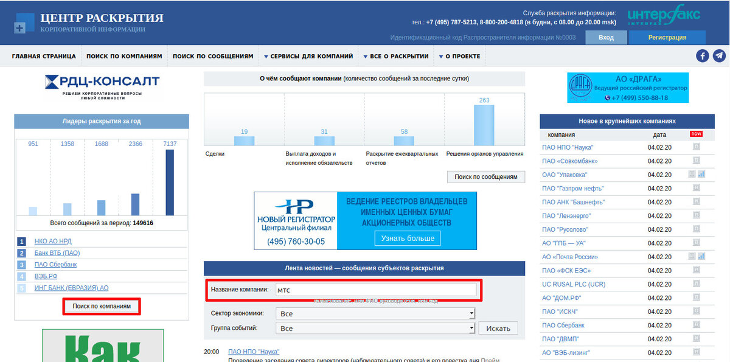Click the дата column header
This screenshot has height=362, width=730.
(x=659, y=134)
